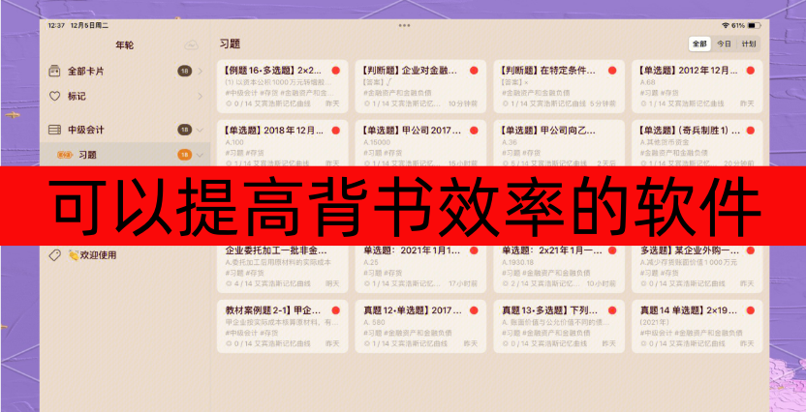The image size is (806, 412).
Task: Select the 中级会计 deck
Action: (x=125, y=130)
